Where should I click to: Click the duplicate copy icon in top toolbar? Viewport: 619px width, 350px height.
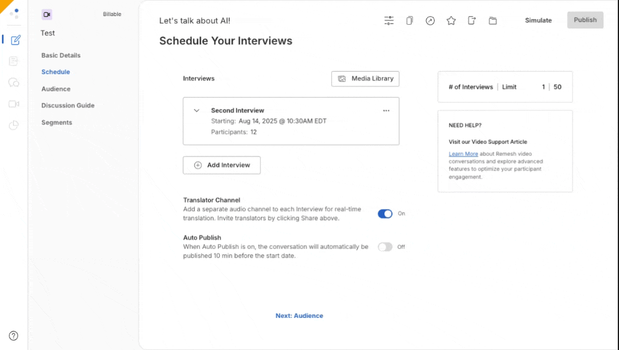409,20
